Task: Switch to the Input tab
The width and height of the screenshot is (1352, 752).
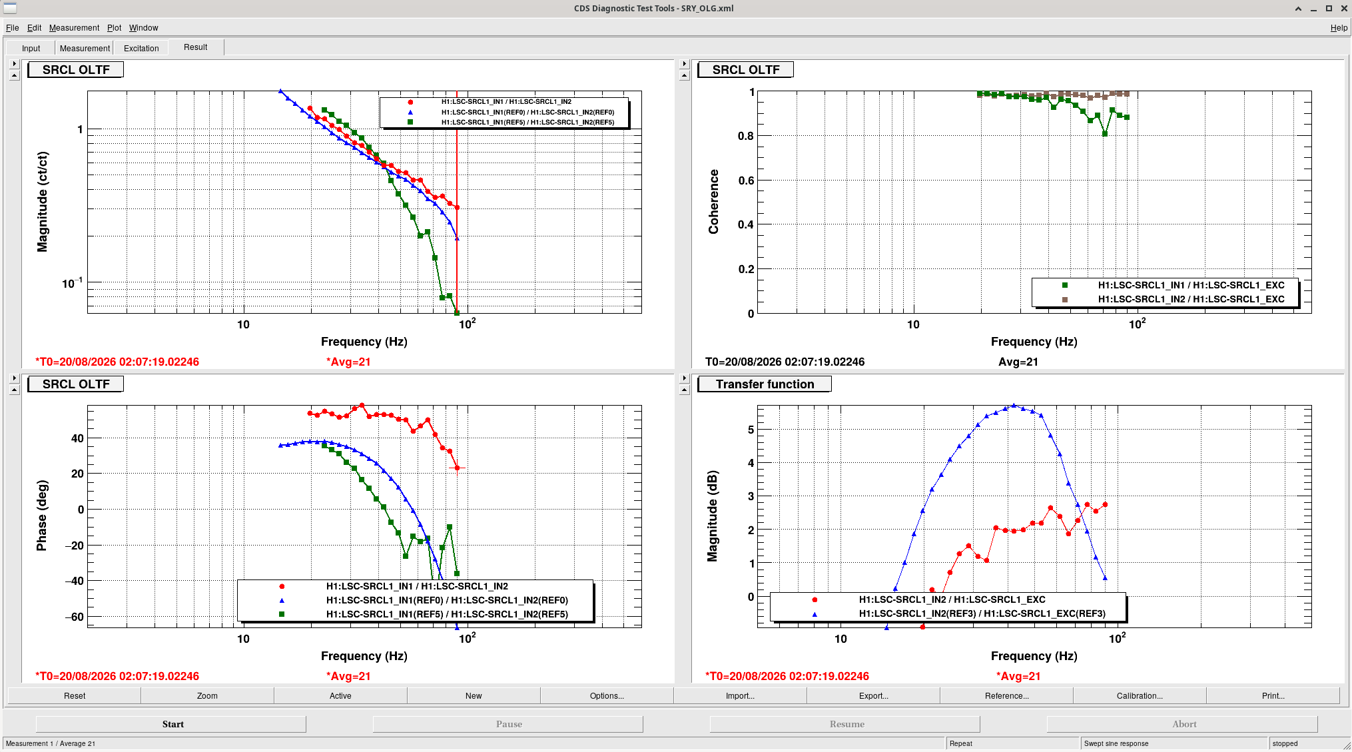Action: point(31,48)
